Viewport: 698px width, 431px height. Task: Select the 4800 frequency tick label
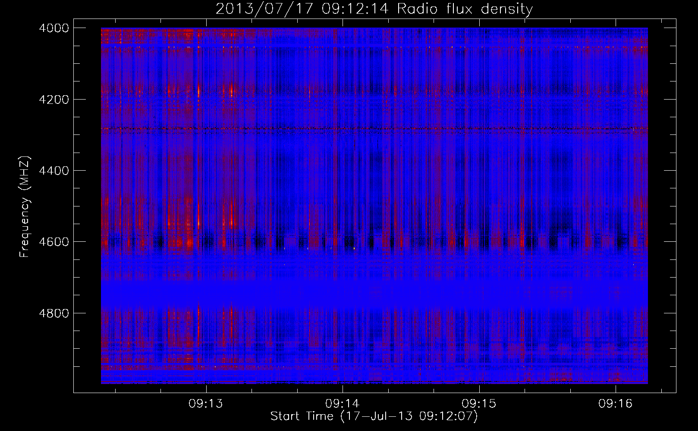coord(53,313)
